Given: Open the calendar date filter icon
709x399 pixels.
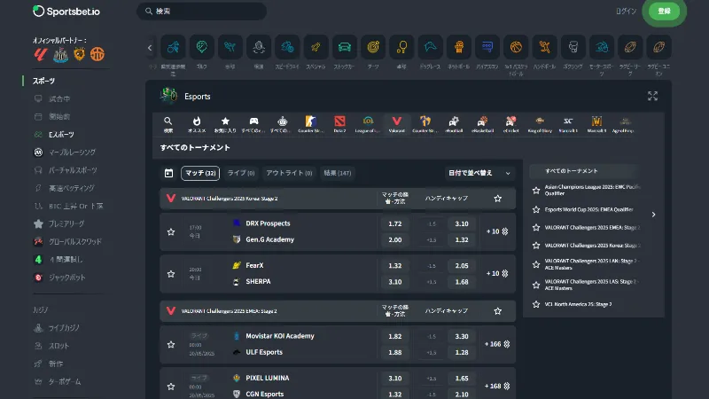Looking at the screenshot, I should pyautogui.click(x=168, y=173).
